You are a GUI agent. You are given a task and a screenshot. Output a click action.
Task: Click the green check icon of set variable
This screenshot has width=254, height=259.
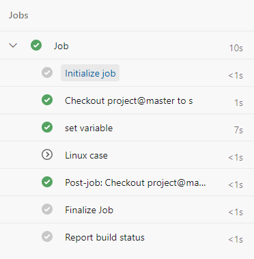(x=47, y=127)
